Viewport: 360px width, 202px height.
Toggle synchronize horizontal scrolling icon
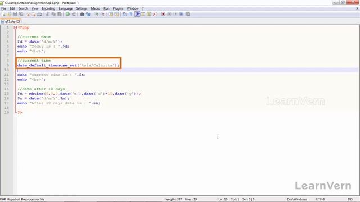116,14
